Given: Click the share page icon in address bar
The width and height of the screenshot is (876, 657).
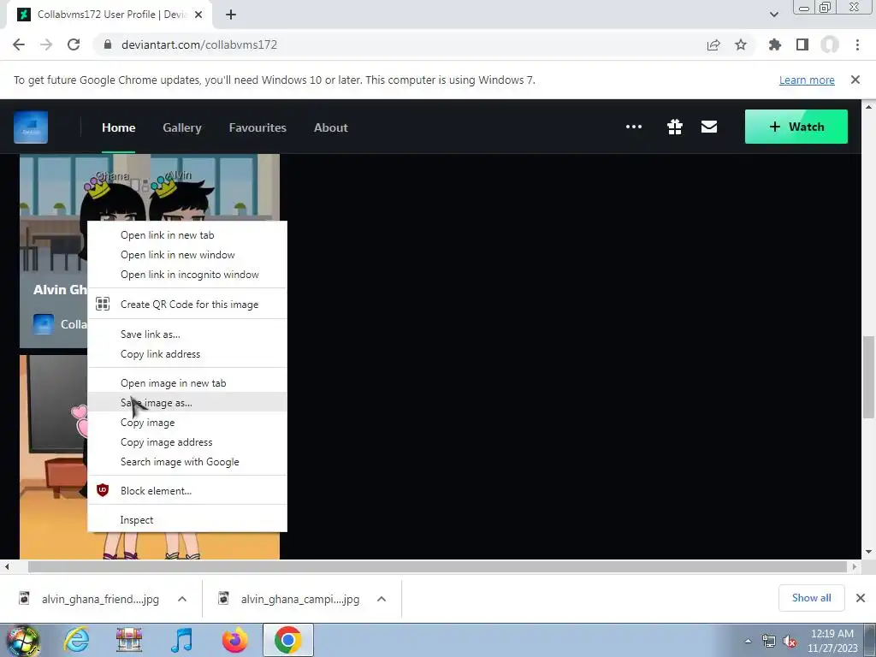Looking at the screenshot, I should click(x=713, y=45).
